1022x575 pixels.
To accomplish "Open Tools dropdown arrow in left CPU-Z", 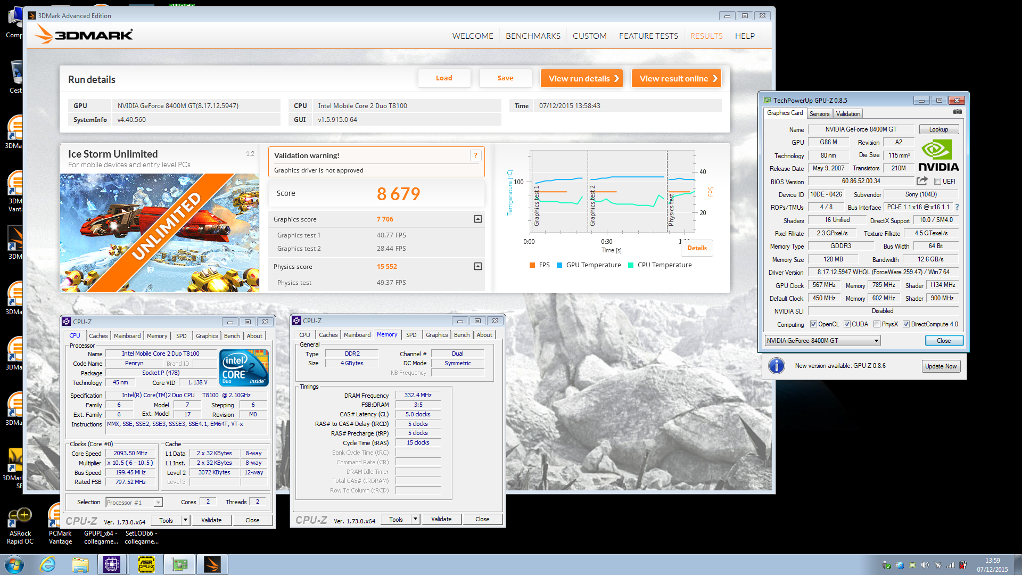I will [185, 520].
